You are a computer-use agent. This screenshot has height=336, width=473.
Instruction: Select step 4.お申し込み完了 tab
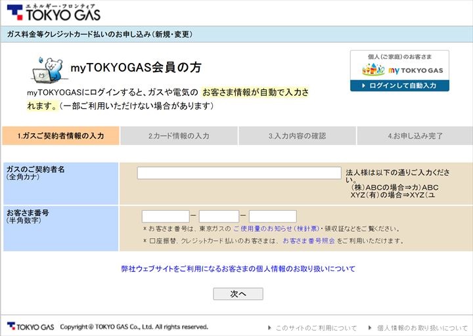415,136
